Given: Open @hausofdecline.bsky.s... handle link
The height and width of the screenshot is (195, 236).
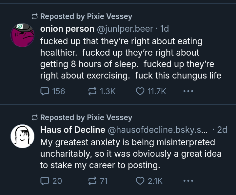Looking at the screenshot, I should [158, 130].
